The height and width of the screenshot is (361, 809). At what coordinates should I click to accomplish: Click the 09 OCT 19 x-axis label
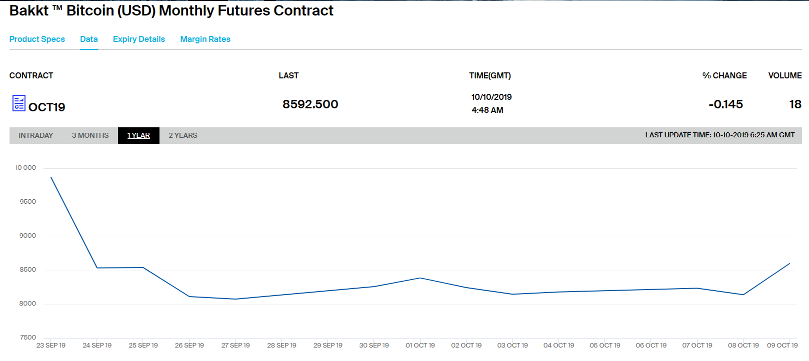click(782, 346)
